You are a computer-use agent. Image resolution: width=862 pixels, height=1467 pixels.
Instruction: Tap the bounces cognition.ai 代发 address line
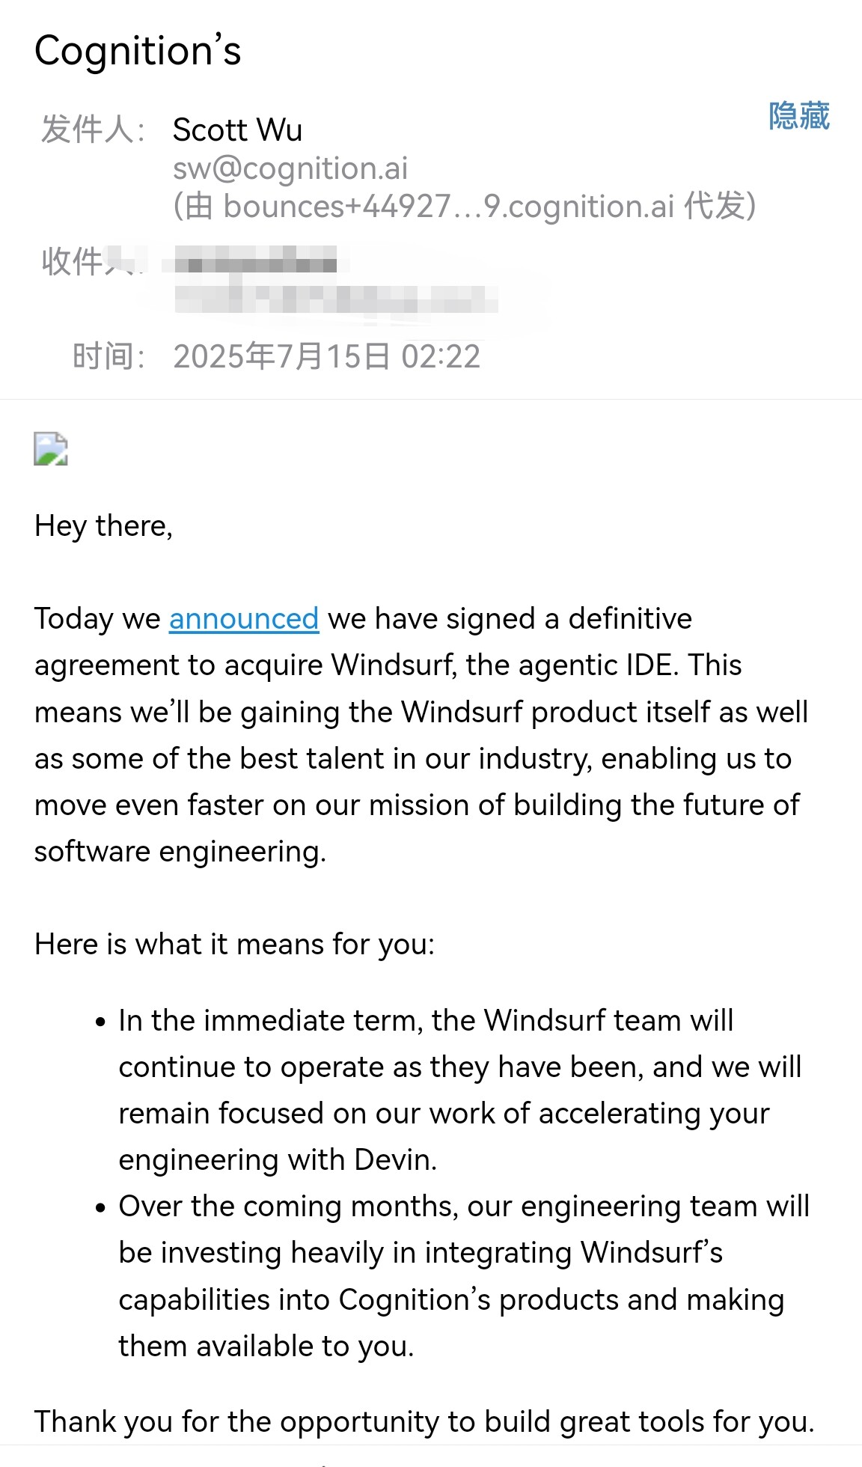[465, 207]
